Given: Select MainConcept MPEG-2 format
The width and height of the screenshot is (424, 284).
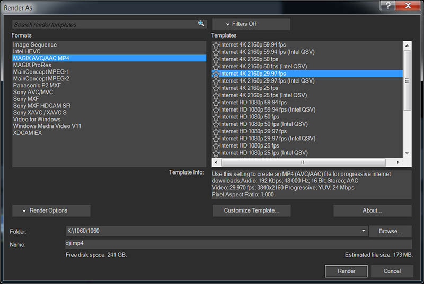Looking at the screenshot, I should (x=109, y=78).
